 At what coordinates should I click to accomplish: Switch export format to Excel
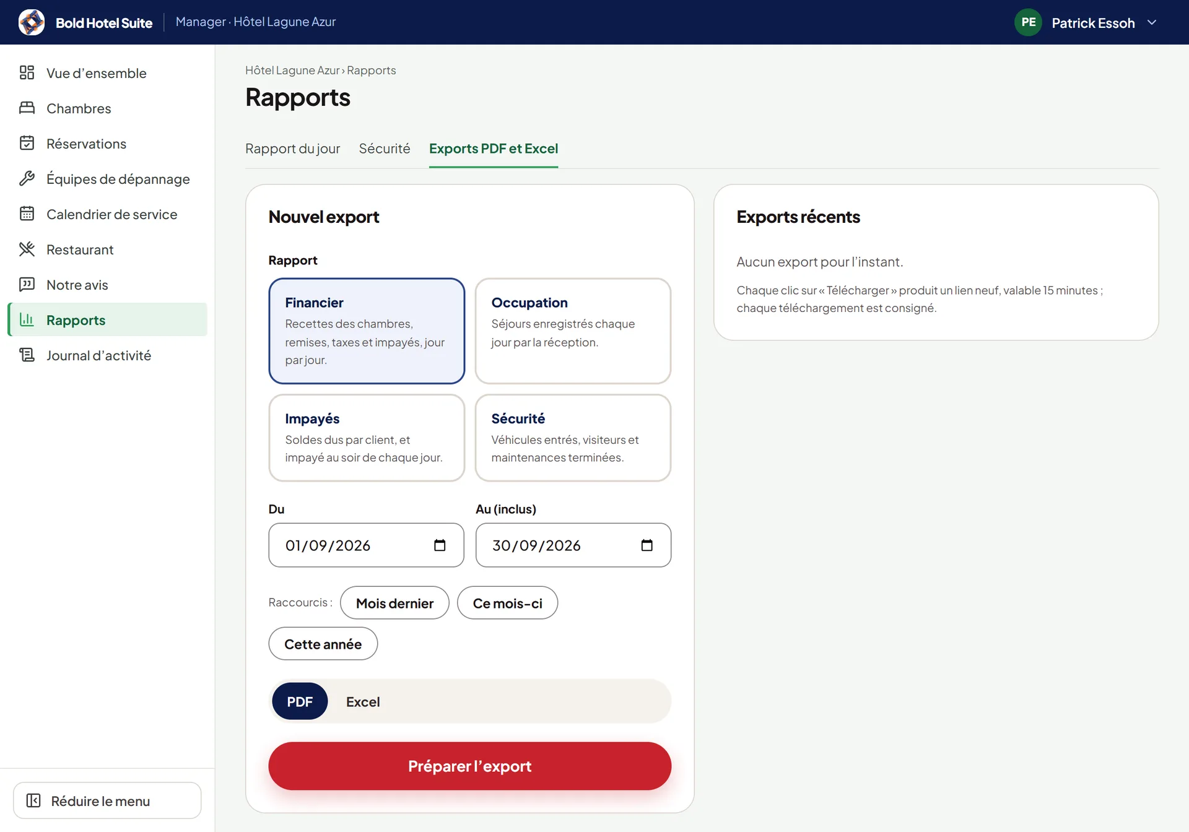pyautogui.click(x=363, y=701)
